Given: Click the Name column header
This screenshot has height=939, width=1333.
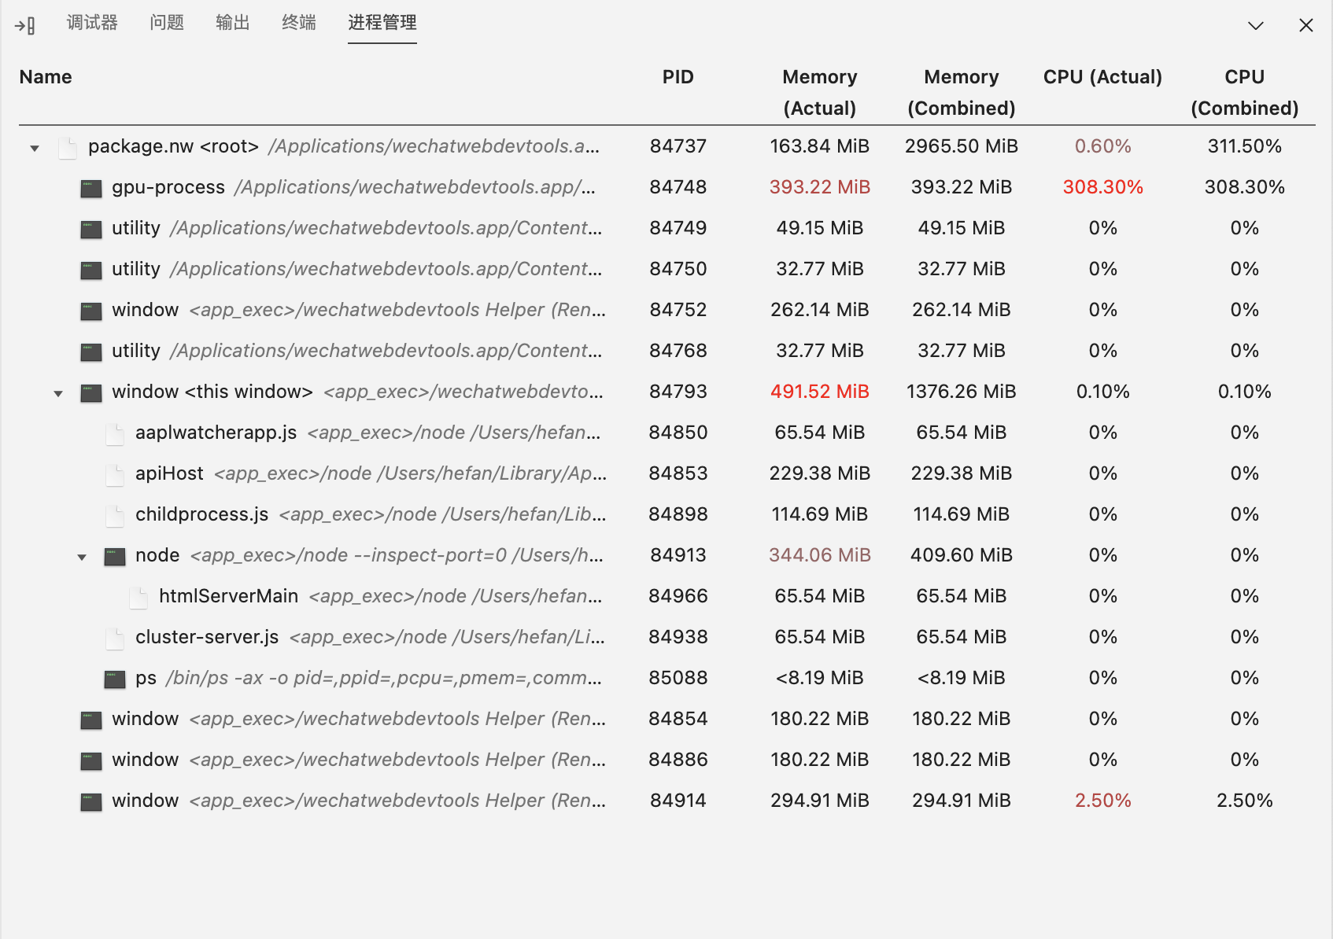Looking at the screenshot, I should click(46, 77).
